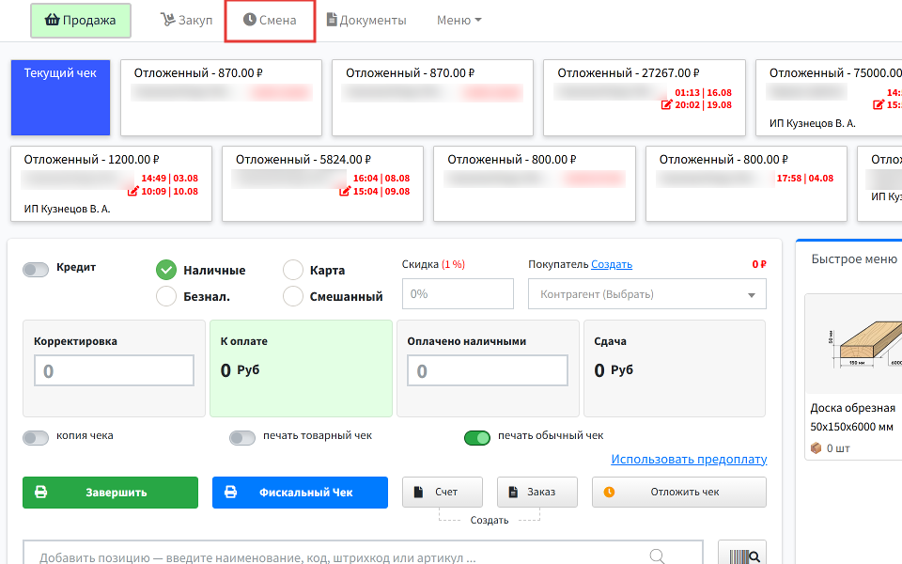The image size is (902, 564).
Task: Open the Смена tab
Action: click(270, 20)
